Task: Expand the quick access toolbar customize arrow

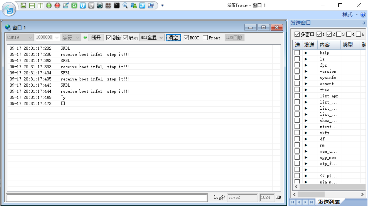Action: click(x=163, y=5)
